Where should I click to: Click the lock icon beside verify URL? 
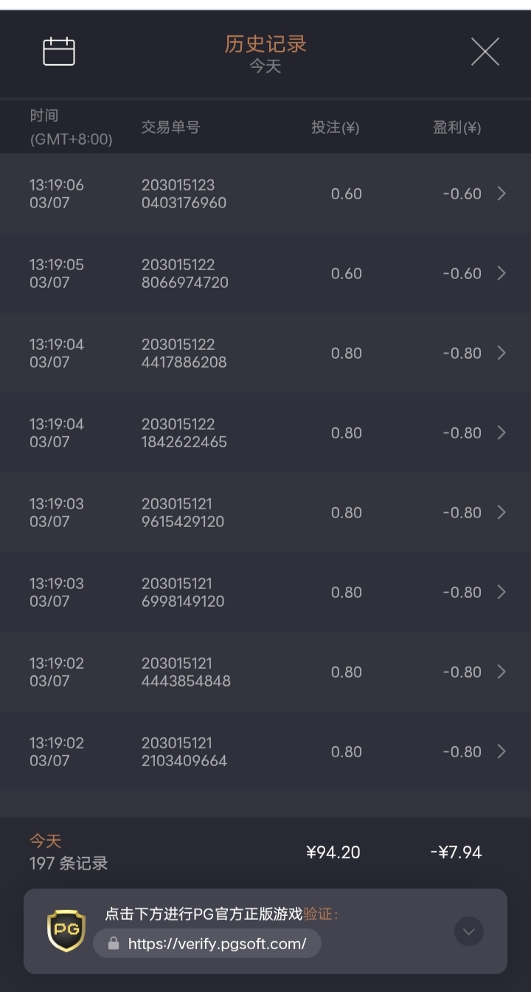tap(114, 943)
